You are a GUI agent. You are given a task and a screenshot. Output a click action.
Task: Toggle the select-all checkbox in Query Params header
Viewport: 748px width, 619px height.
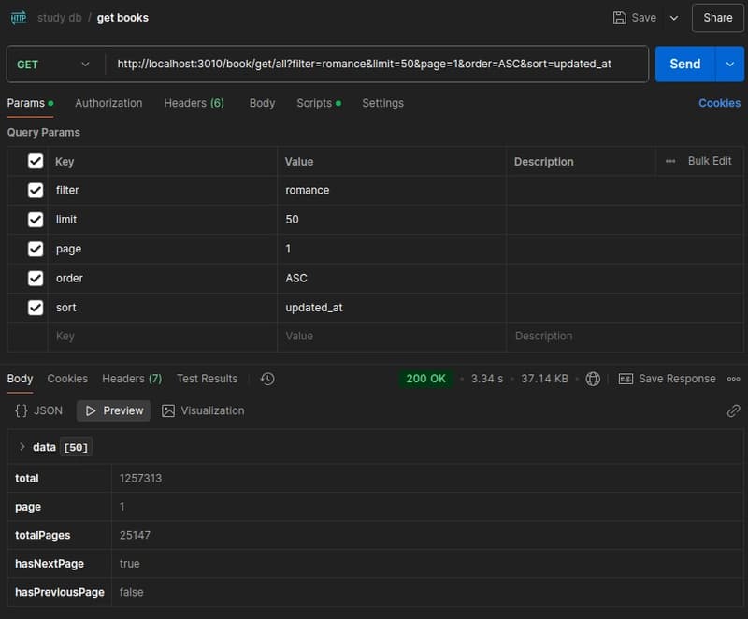pyautogui.click(x=35, y=160)
